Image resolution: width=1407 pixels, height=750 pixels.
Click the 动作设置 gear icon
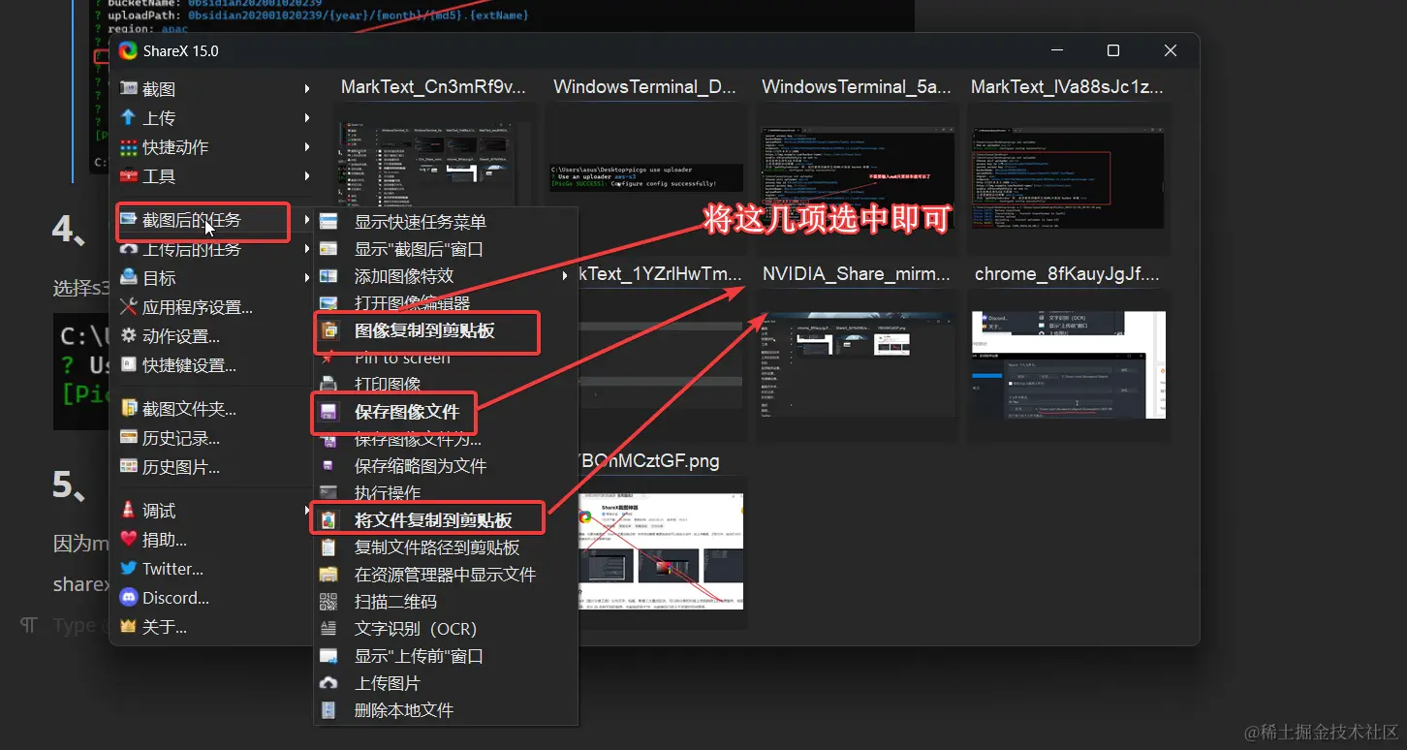(128, 336)
